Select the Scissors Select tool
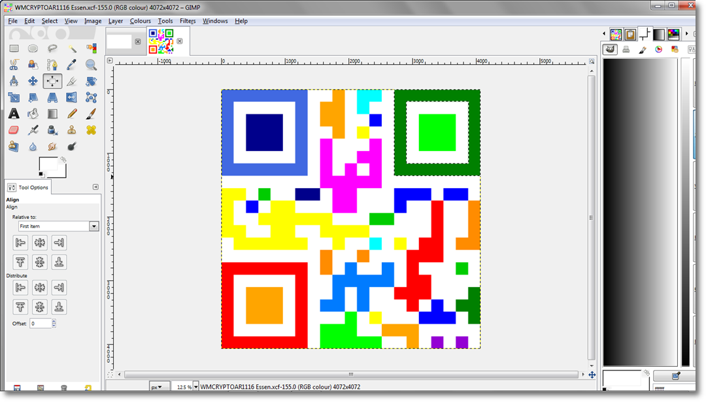Viewport: 706px width, 402px height. 14,65
